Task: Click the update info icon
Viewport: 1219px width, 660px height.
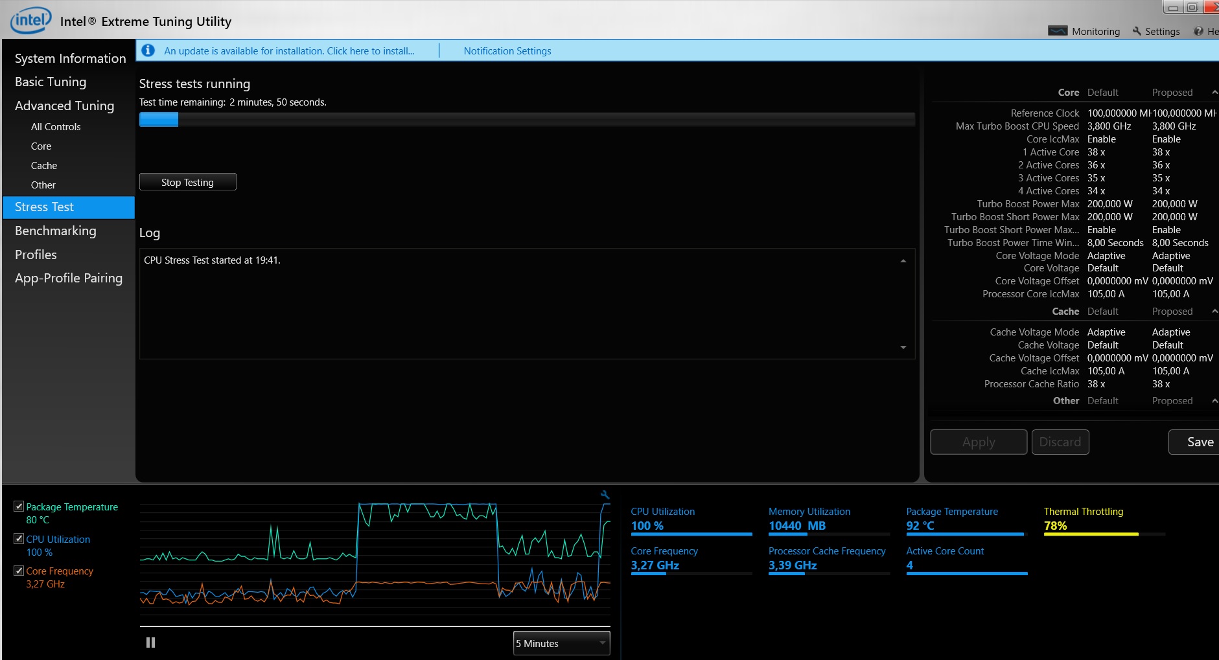Action: coord(148,51)
